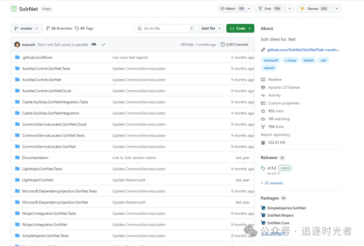This screenshot has height=246, width=364.
Task: Click the SimpleInjector.SolrNet package icon
Action: coord(263,208)
